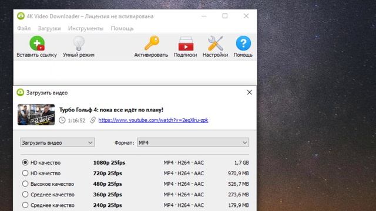Click the chain link icon before the URL
Image resolution: width=376 pixels, height=211 pixels.
93,120
